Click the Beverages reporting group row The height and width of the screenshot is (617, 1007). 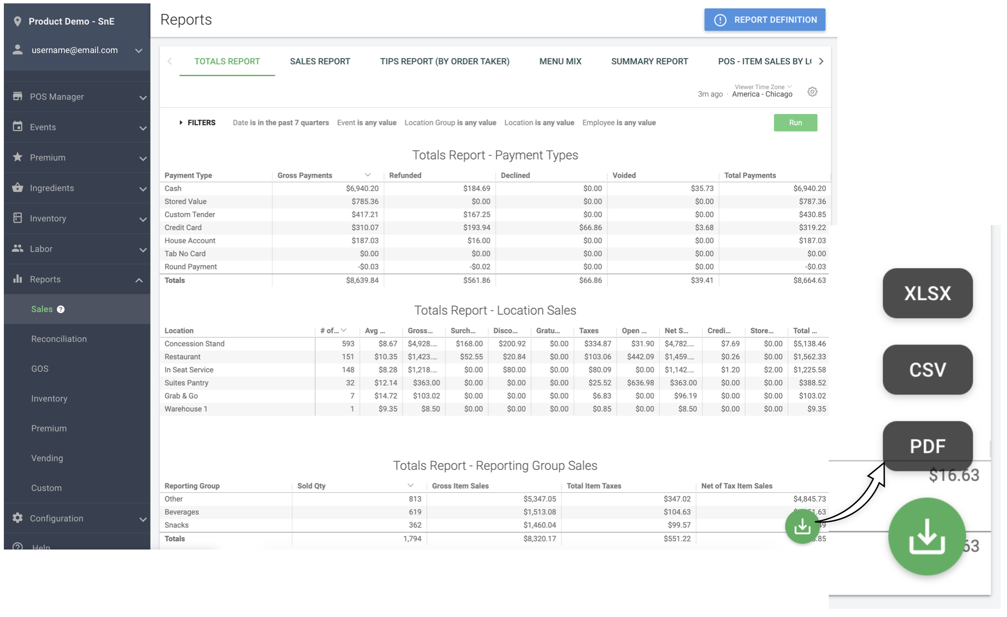[495, 512]
